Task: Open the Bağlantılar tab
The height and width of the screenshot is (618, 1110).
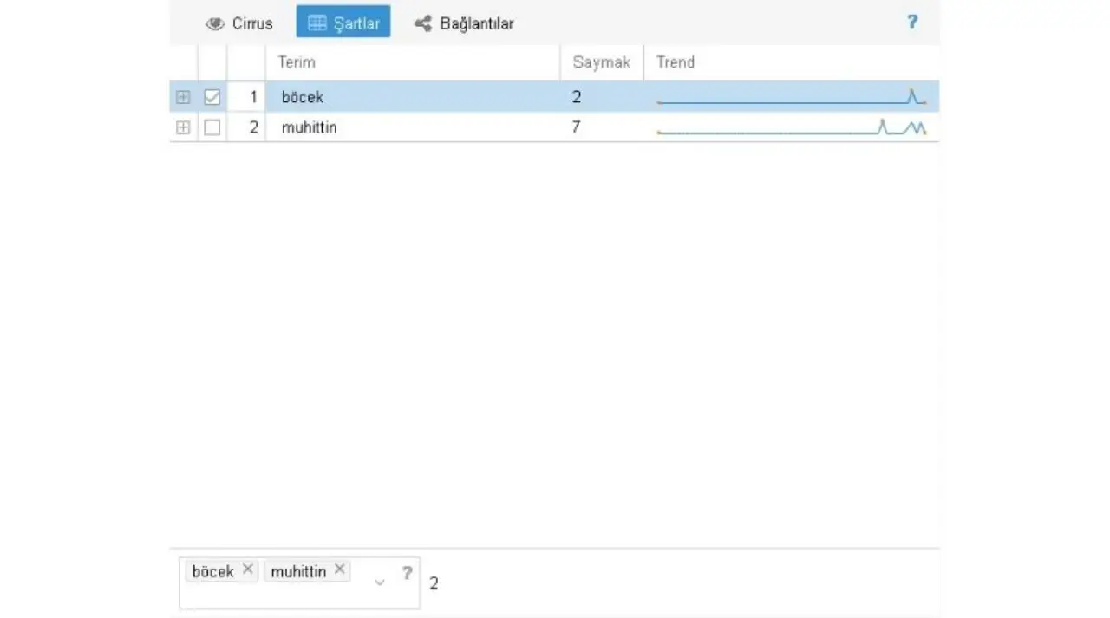Action: point(464,23)
